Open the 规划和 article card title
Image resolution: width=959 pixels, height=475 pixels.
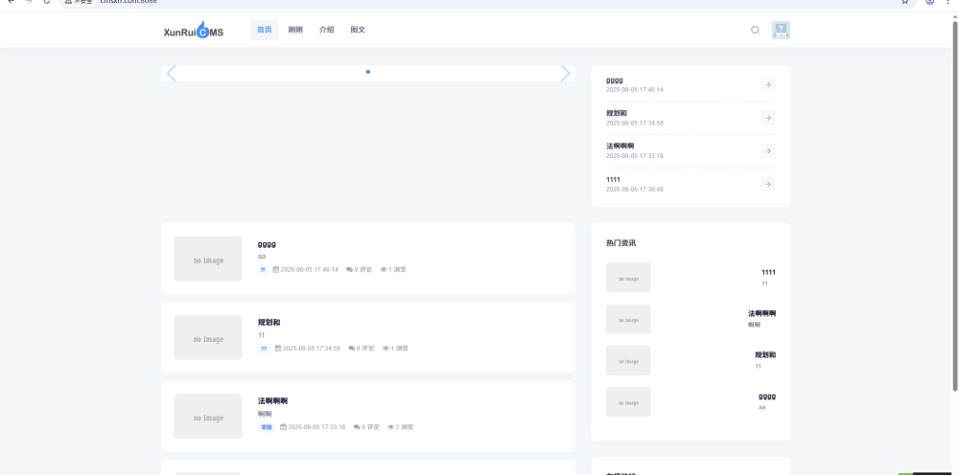(269, 323)
